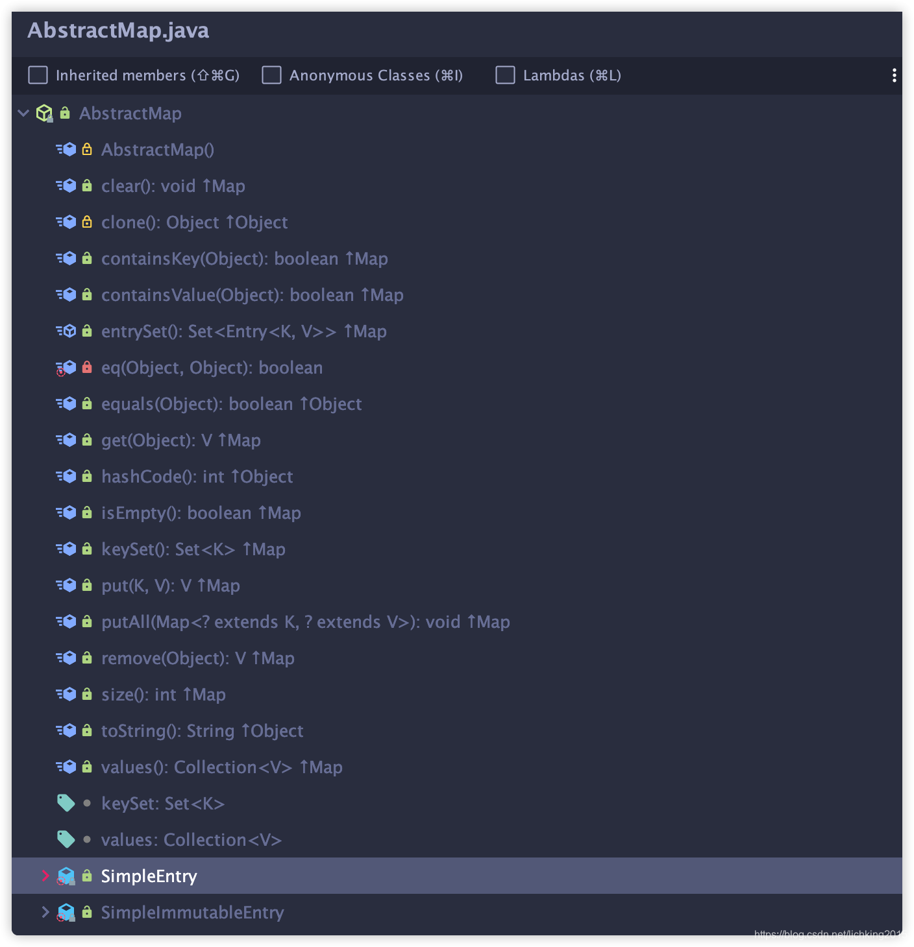Click the AbstractMap class icon
914x947 pixels.
coord(44,114)
